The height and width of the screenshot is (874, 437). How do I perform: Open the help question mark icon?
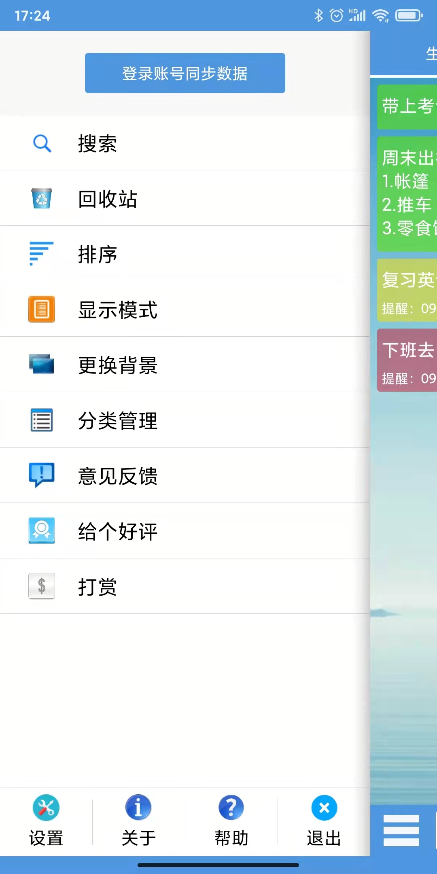231,808
